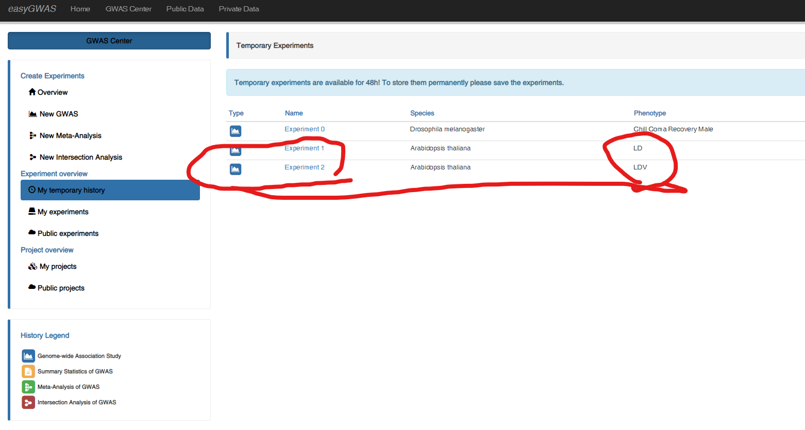Click the house icon next to Overview
805x430 pixels.
coord(32,92)
